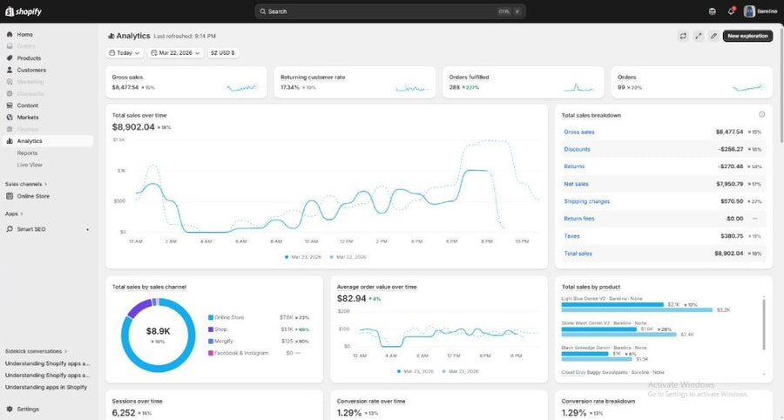Click the USD currency selector button
The height and width of the screenshot is (420, 784).
[x=223, y=52]
